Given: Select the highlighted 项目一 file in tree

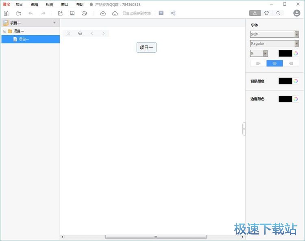Looking at the screenshot, I should pos(30,39).
